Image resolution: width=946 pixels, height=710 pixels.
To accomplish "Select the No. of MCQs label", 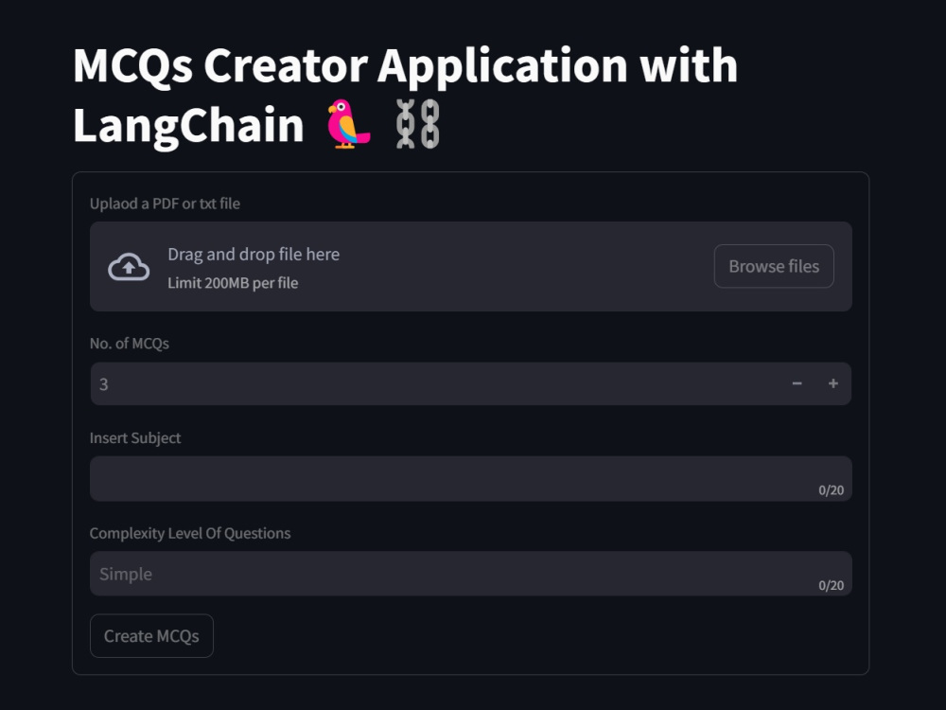I will [130, 344].
